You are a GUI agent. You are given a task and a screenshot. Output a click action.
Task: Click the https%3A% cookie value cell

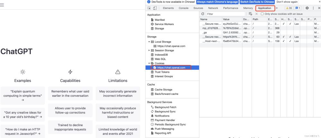coord(232,37)
